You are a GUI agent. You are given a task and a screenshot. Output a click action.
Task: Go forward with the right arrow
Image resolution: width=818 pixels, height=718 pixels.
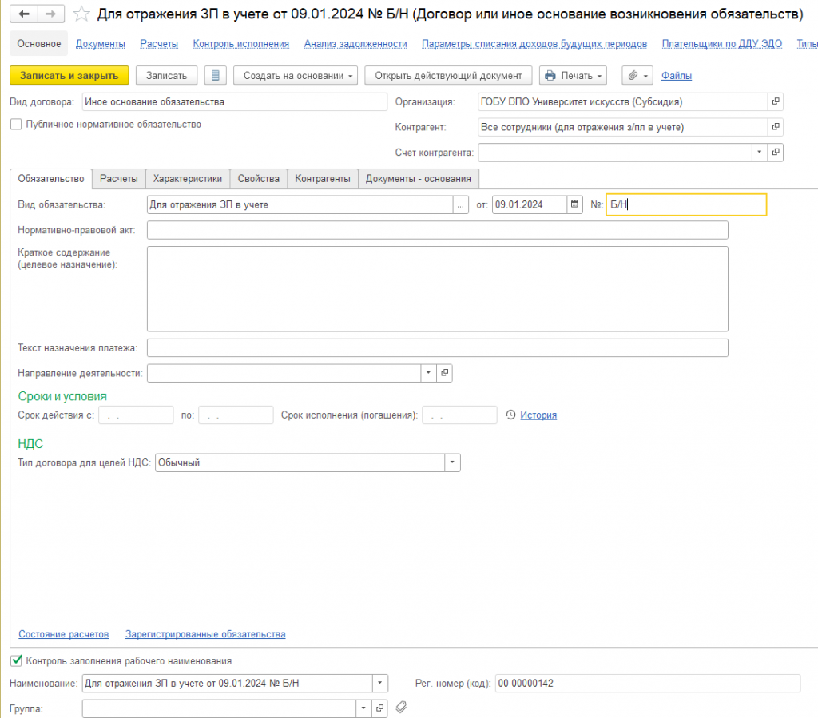[x=50, y=14]
